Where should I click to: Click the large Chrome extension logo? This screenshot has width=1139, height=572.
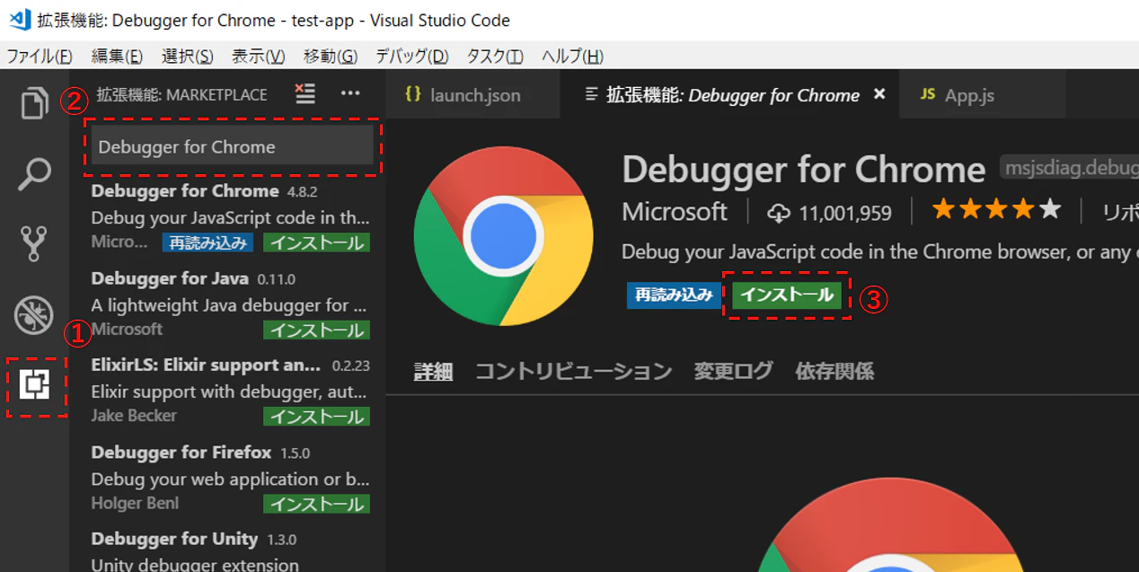pos(503,235)
